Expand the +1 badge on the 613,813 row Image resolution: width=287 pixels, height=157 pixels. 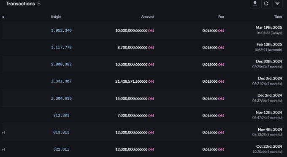(4, 133)
